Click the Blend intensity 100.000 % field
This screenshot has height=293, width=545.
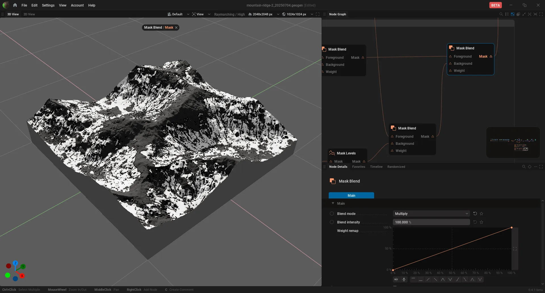tap(431, 222)
